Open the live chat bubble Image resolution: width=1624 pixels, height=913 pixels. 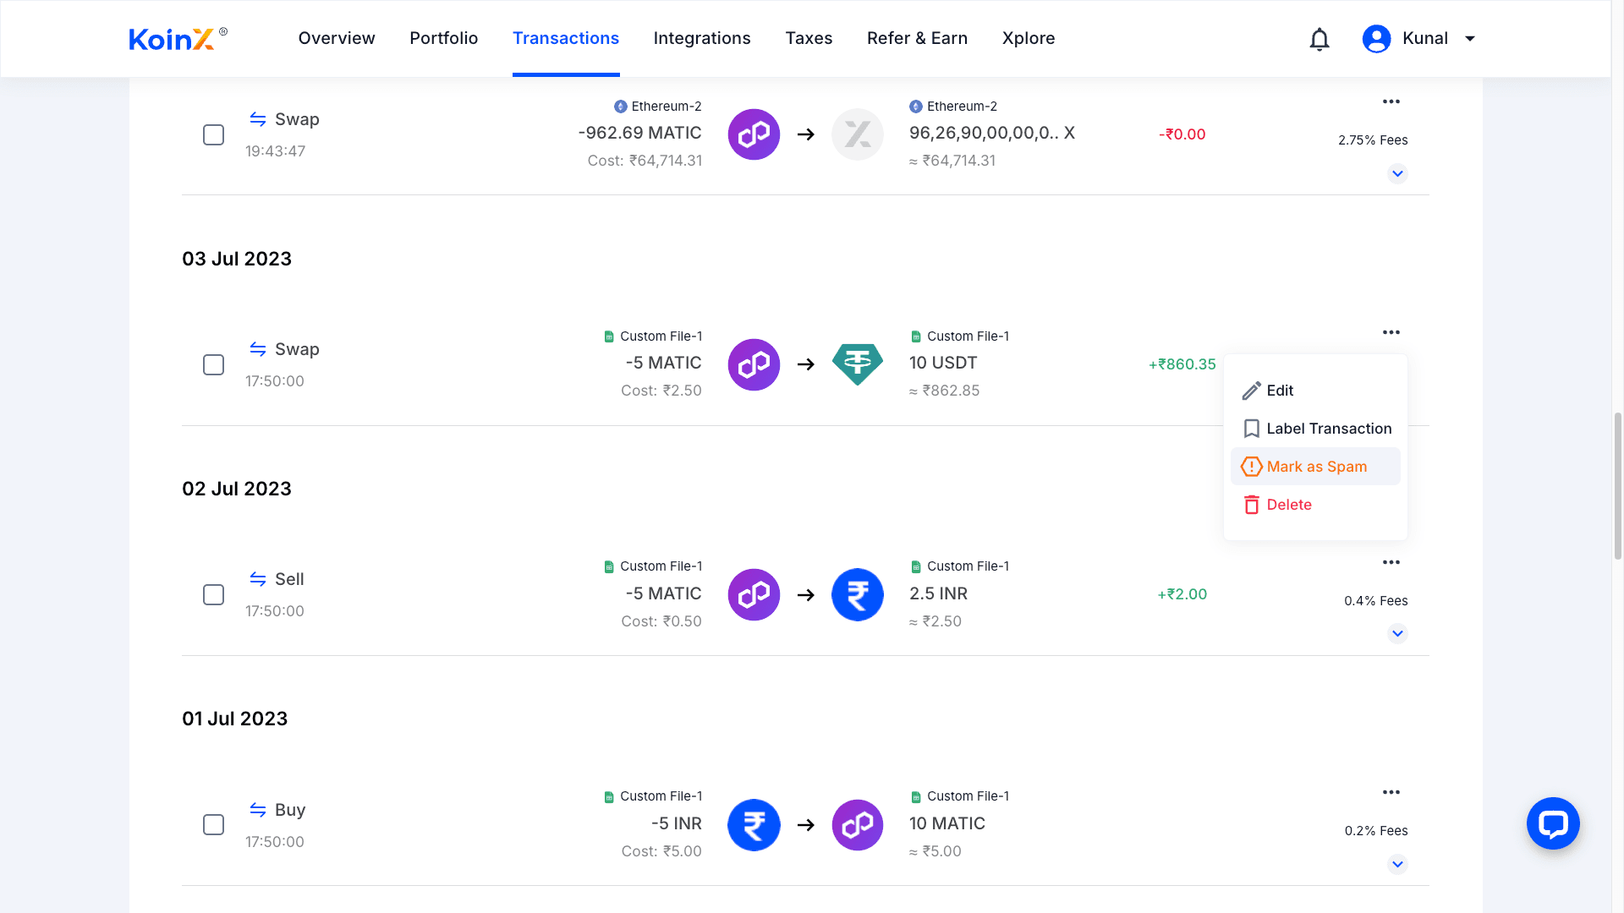point(1553,823)
